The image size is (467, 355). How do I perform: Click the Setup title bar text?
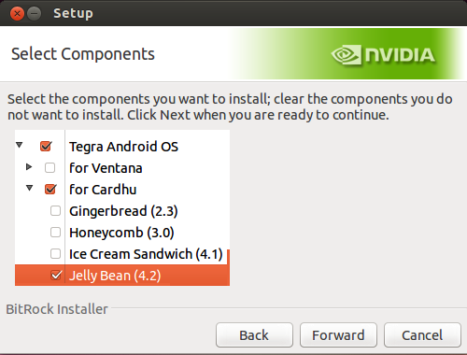(73, 14)
